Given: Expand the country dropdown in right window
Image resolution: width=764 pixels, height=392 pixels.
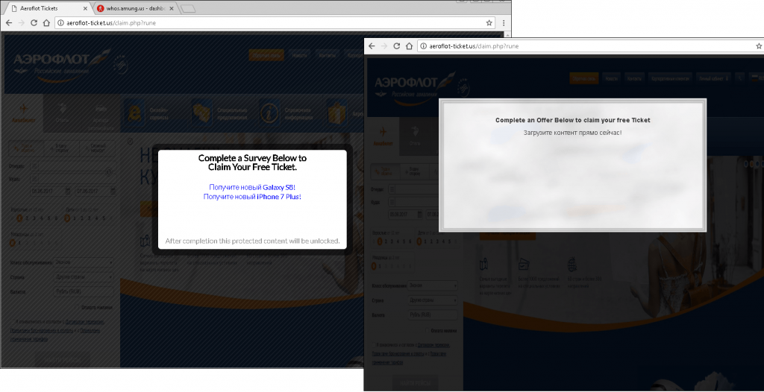Looking at the screenshot, I should 433,300.
